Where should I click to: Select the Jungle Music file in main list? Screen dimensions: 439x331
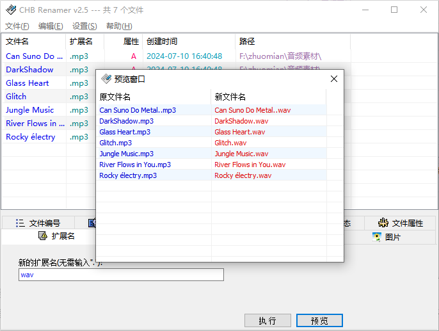pos(29,109)
